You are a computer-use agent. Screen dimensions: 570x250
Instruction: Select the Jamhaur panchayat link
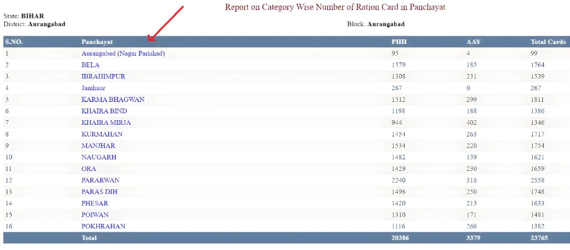pos(93,88)
